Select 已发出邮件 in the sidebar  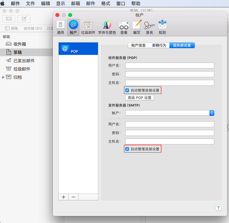coord(26,61)
